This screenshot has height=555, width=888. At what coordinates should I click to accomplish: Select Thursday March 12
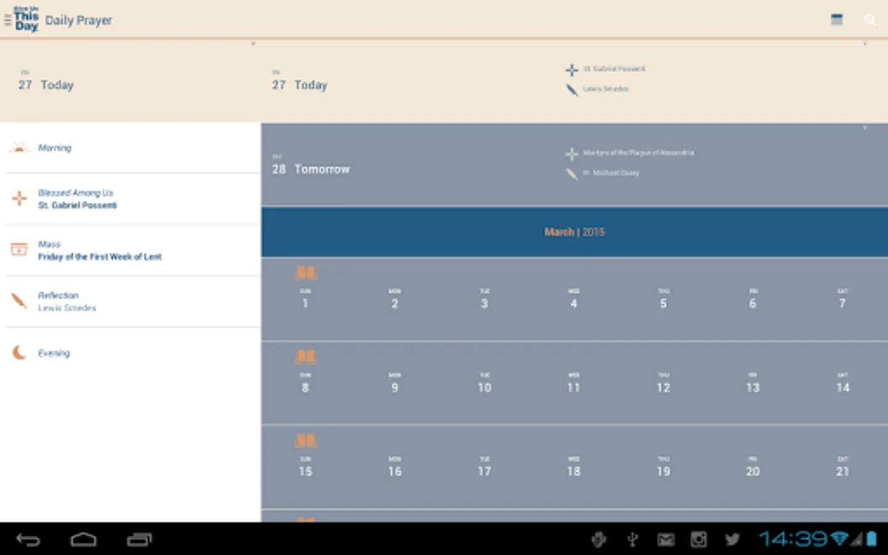[x=664, y=383]
